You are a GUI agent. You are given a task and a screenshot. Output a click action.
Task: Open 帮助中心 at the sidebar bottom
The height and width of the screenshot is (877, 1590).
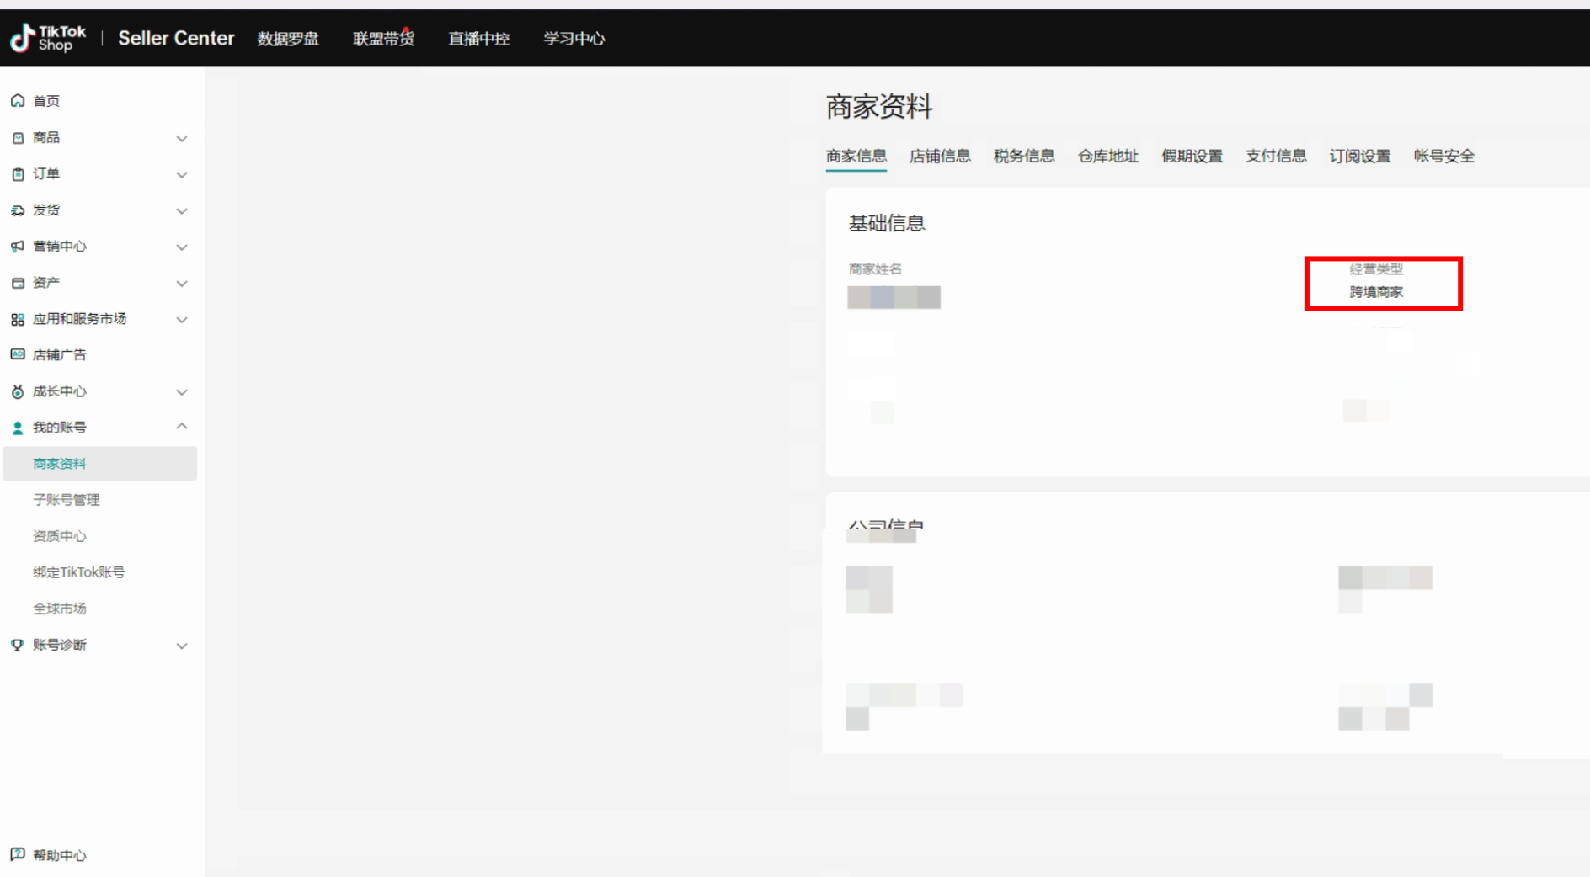click(x=60, y=855)
